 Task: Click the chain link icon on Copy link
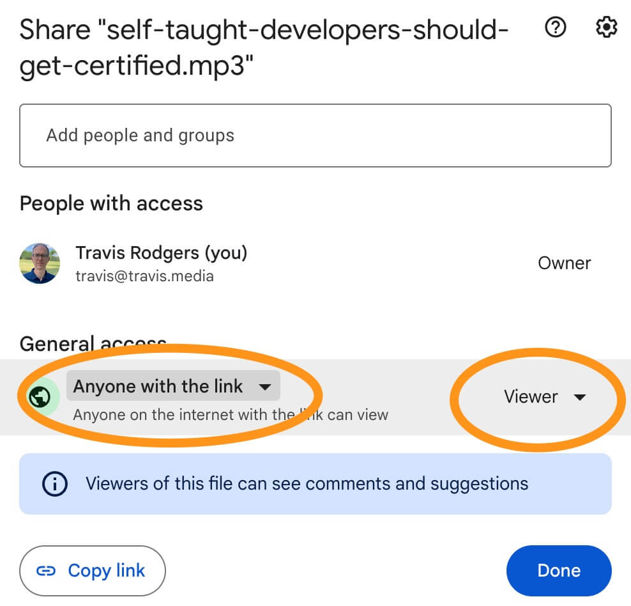click(46, 571)
